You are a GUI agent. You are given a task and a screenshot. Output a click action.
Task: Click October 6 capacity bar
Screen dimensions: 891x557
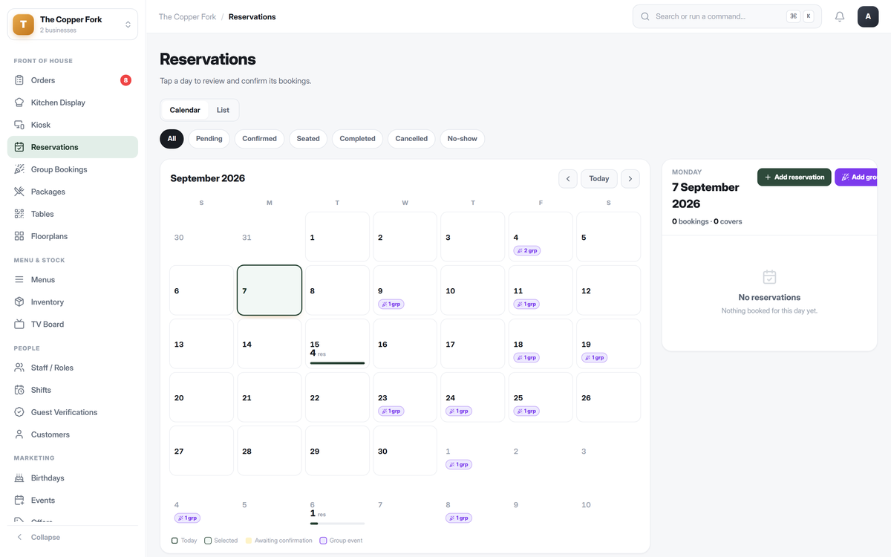click(x=337, y=524)
